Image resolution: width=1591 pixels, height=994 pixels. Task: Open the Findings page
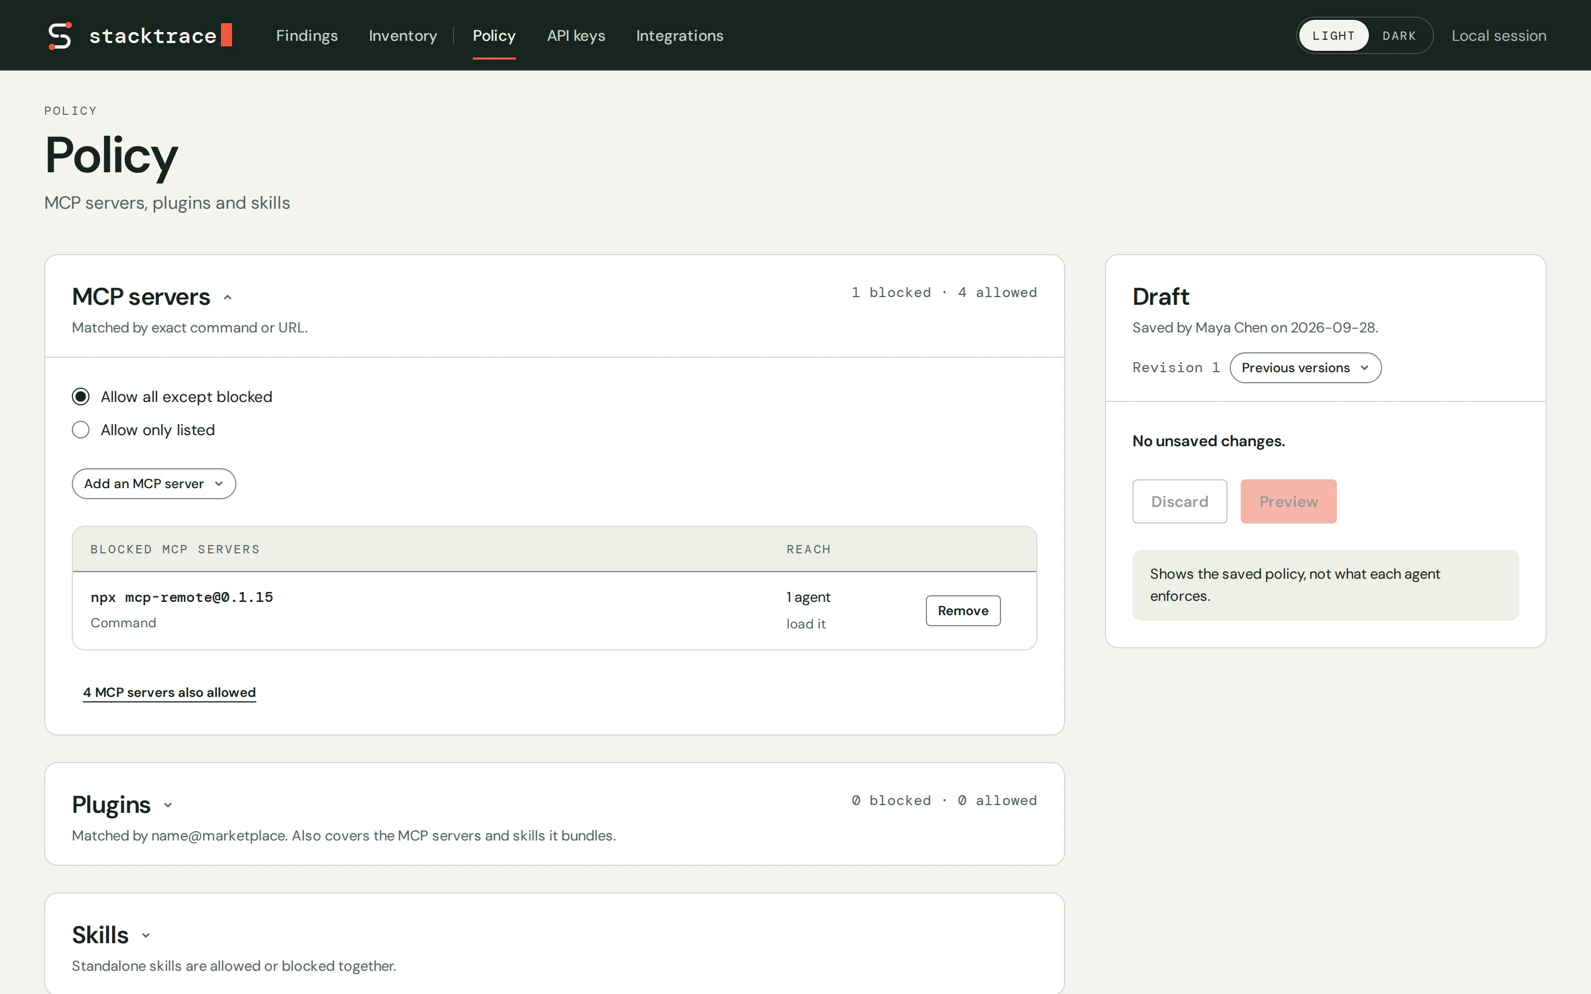307,35
